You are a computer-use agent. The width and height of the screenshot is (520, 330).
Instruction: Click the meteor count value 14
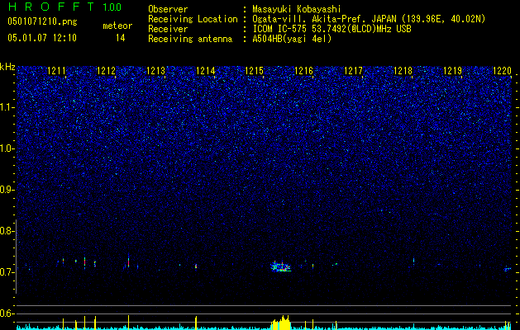pyautogui.click(x=121, y=38)
